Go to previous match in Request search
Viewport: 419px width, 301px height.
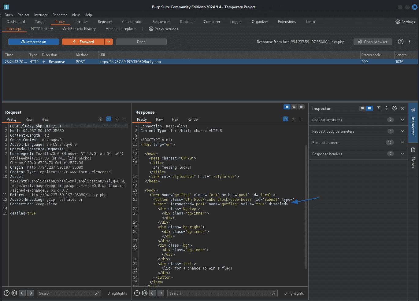(22, 293)
